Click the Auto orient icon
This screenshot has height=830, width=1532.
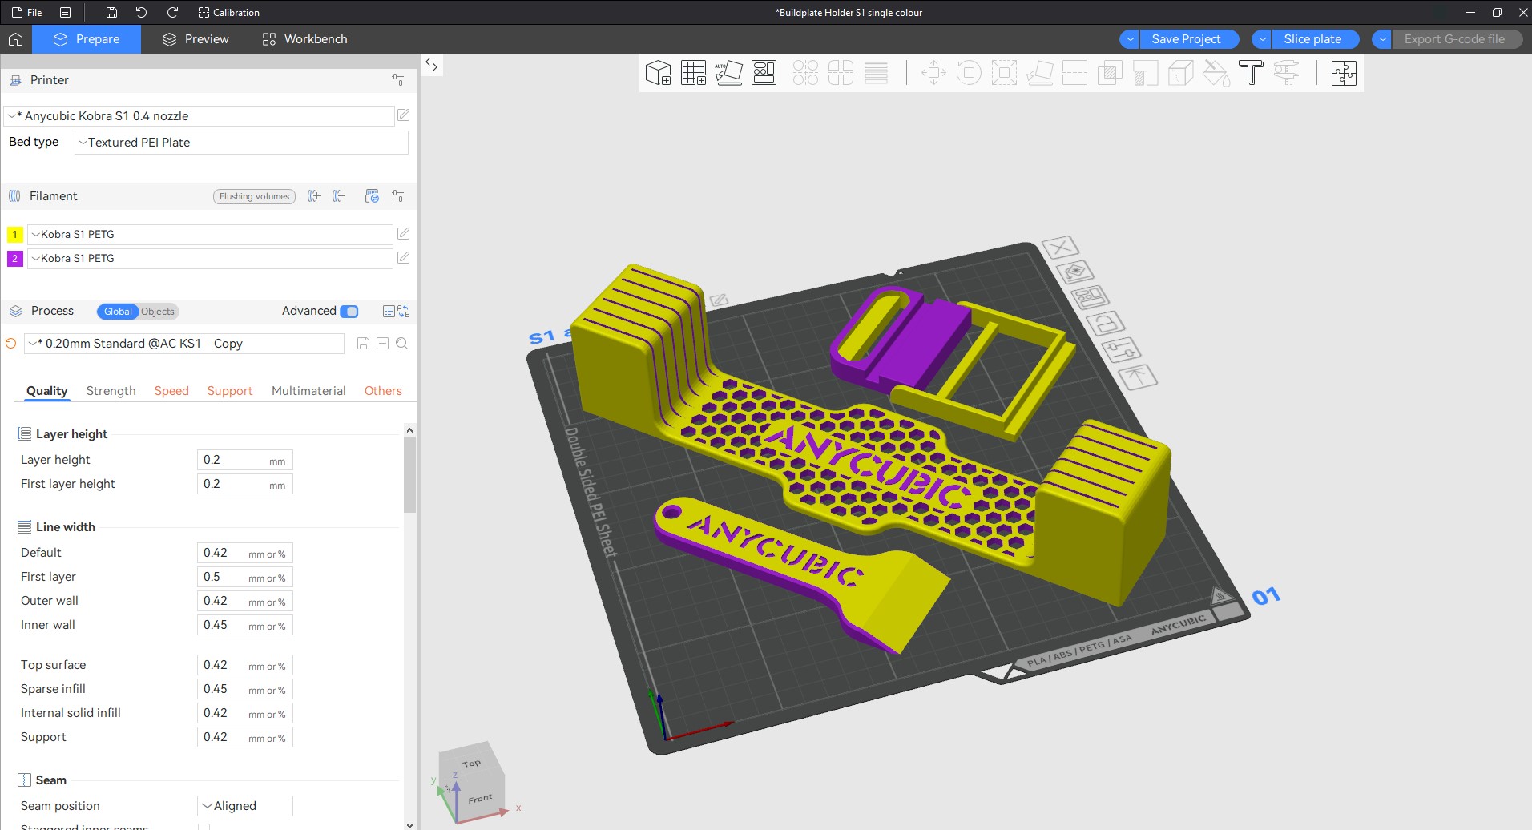point(728,73)
